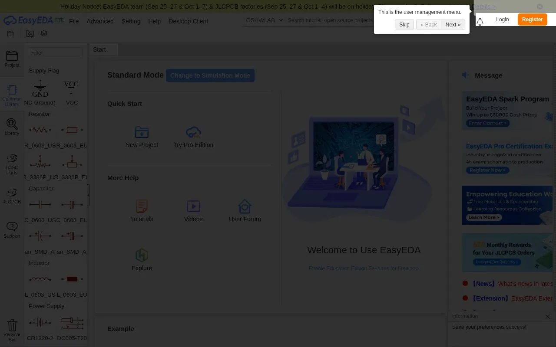This screenshot has width=556, height=347.
Task: Click the orange Register button
Action: [532, 20]
